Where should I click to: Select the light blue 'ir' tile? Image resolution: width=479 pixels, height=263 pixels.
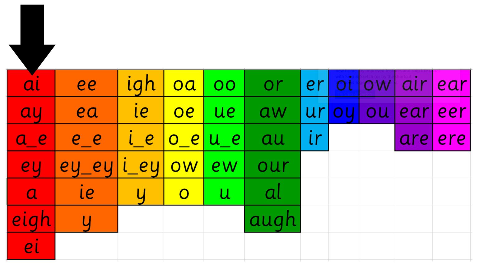(314, 138)
